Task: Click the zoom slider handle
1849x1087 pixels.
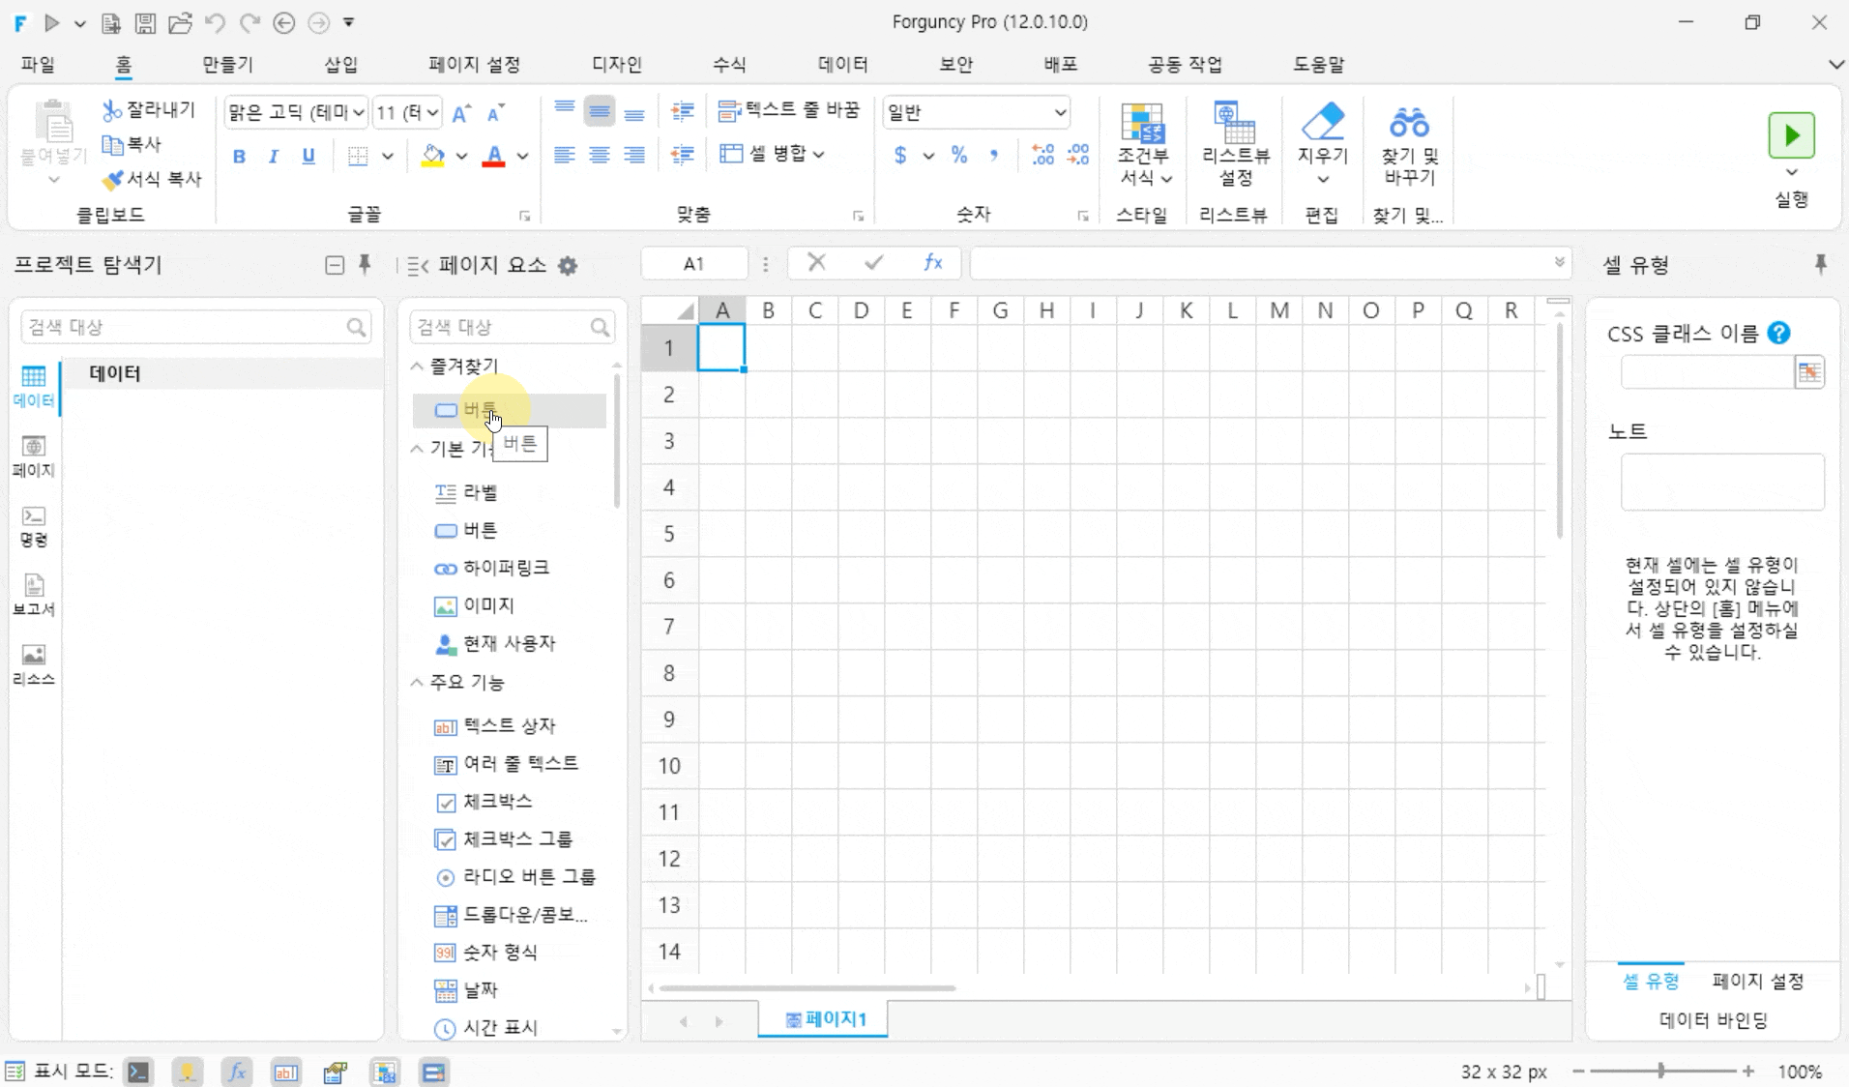Action: (1660, 1071)
